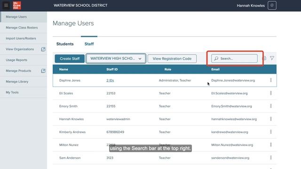This screenshot has width=301, height=169.
Task: Click staff ID 678986D49
Action: pos(115,132)
